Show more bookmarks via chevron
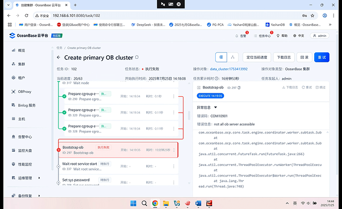Image resolution: width=342 pixels, height=209 pixels. click(x=330, y=25)
